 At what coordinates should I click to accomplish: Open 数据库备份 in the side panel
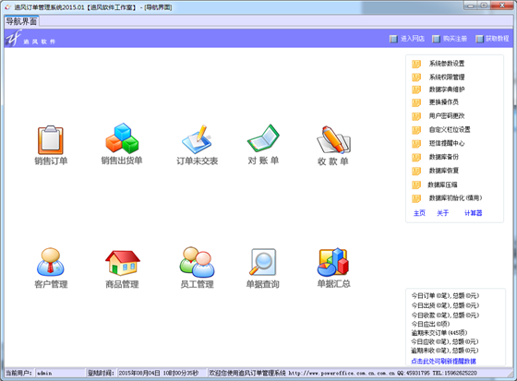443,157
